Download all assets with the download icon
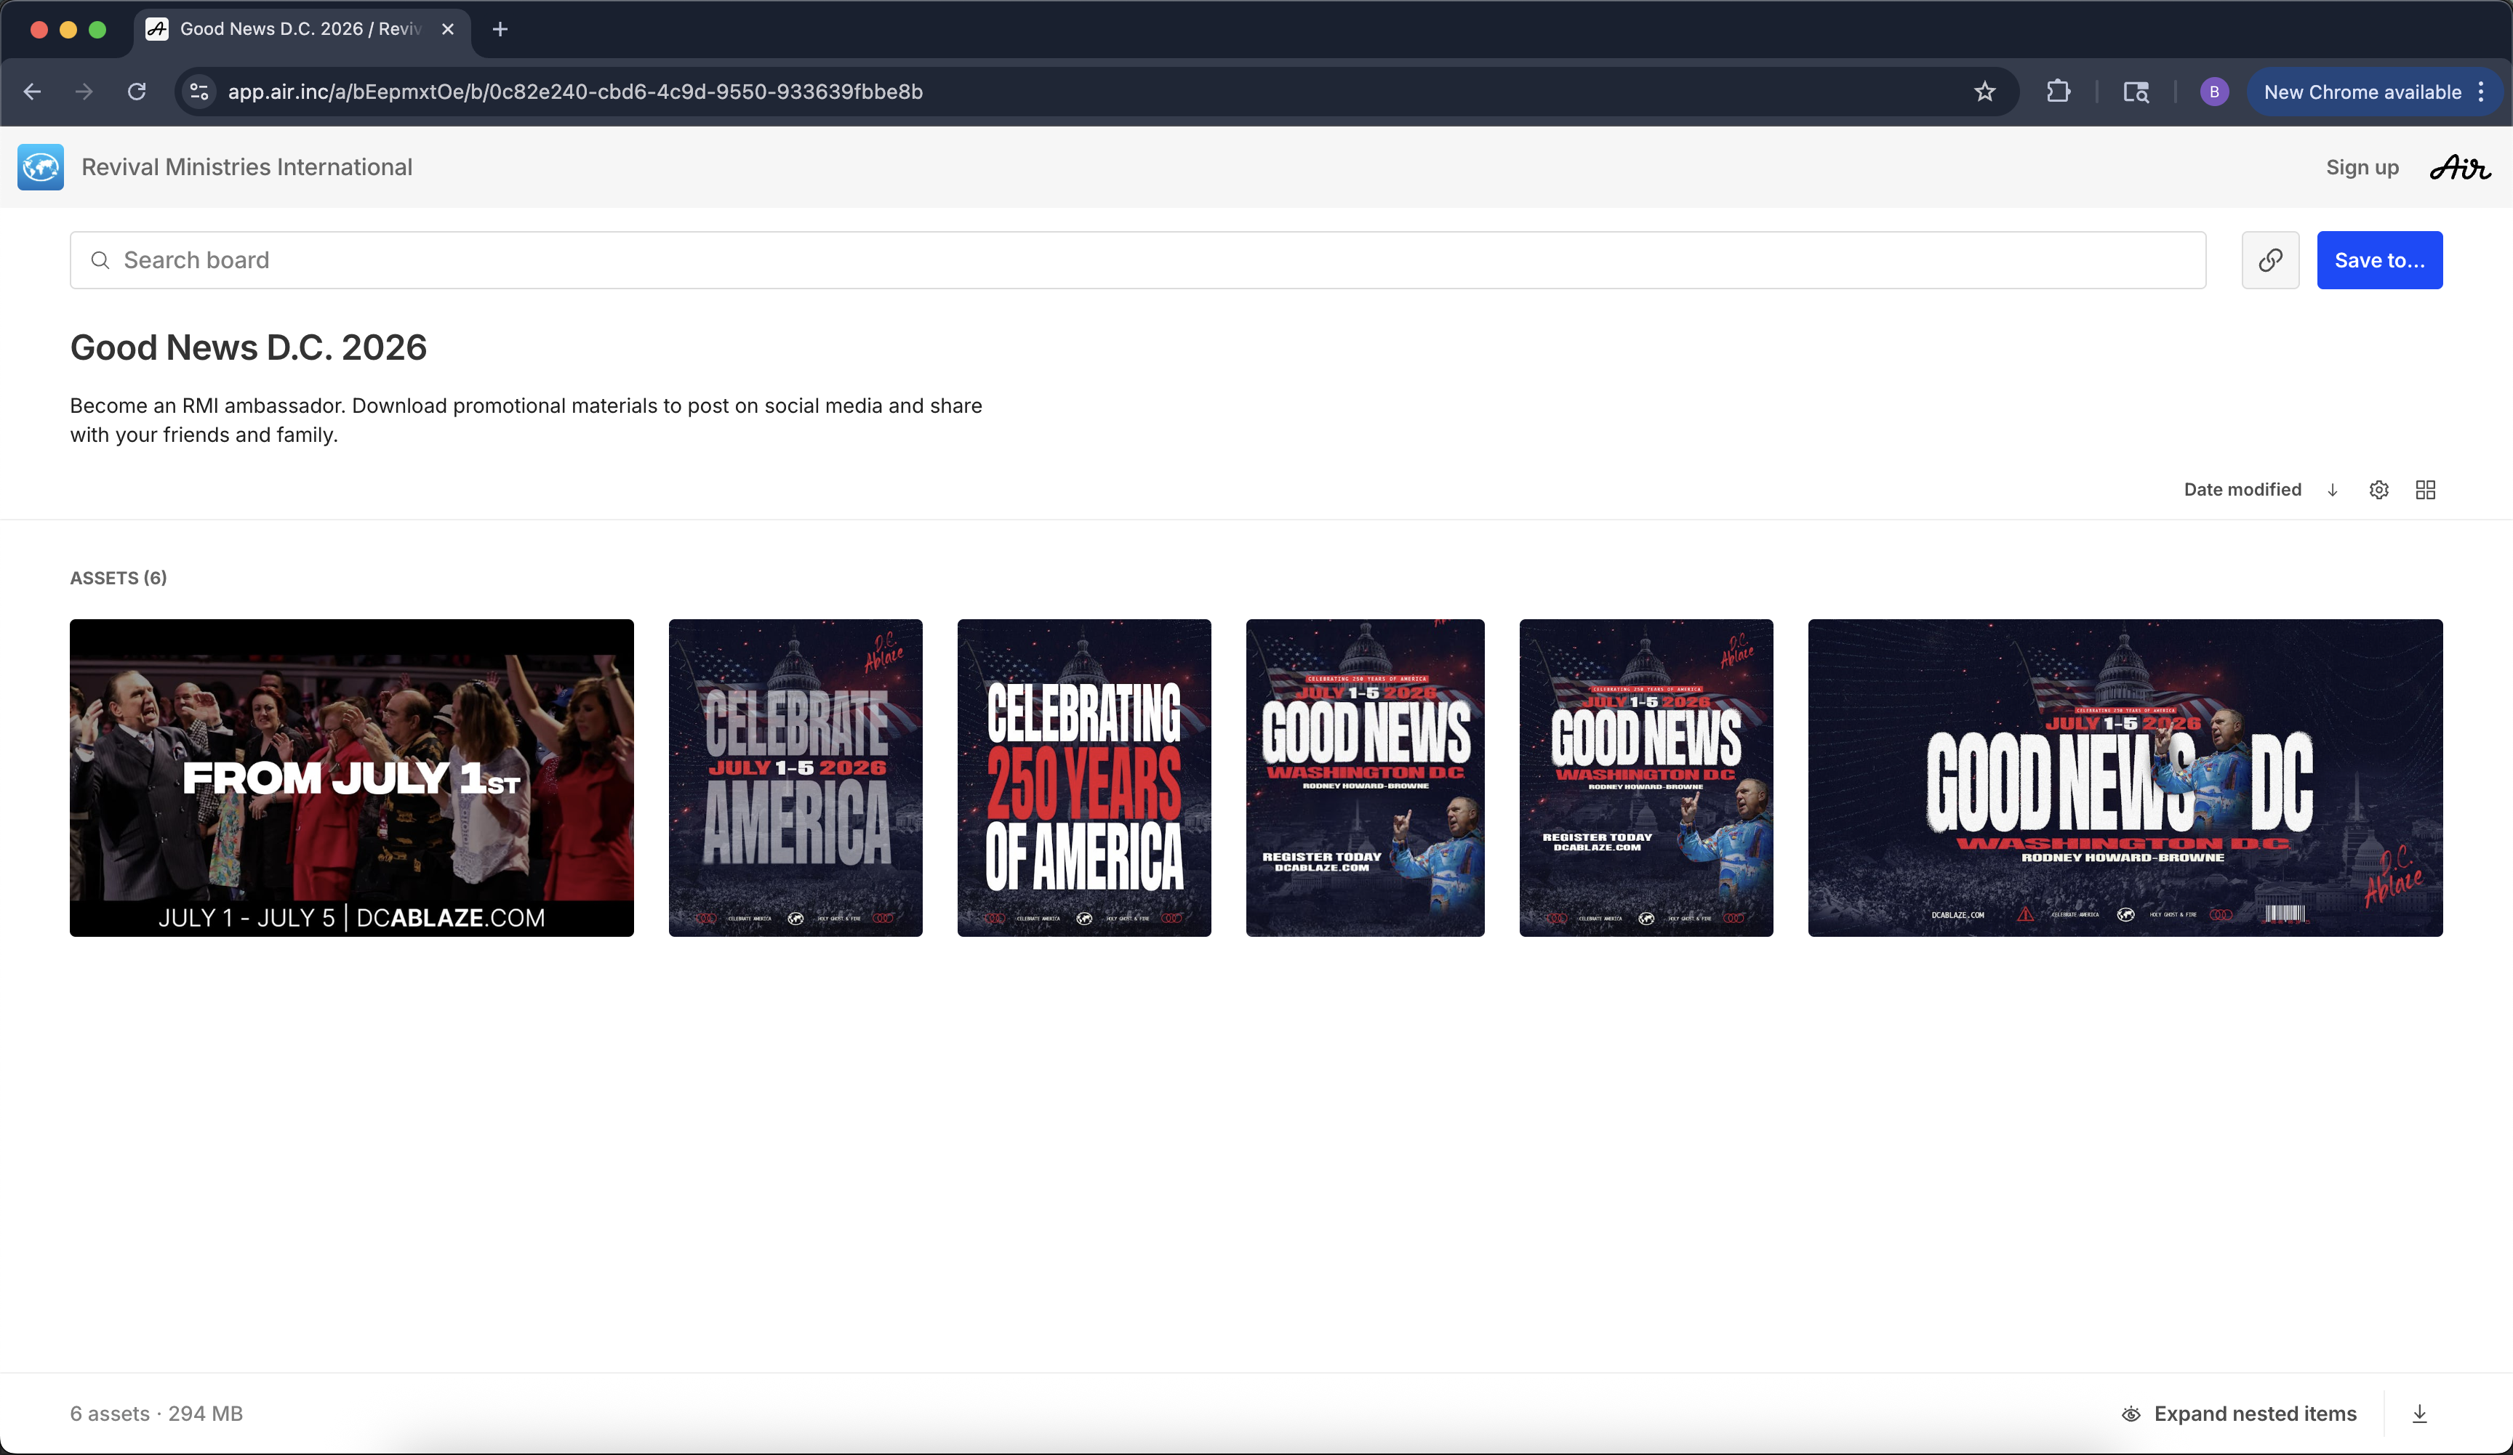The width and height of the screenshot is (2513, 1455). coord(2419,1414)
